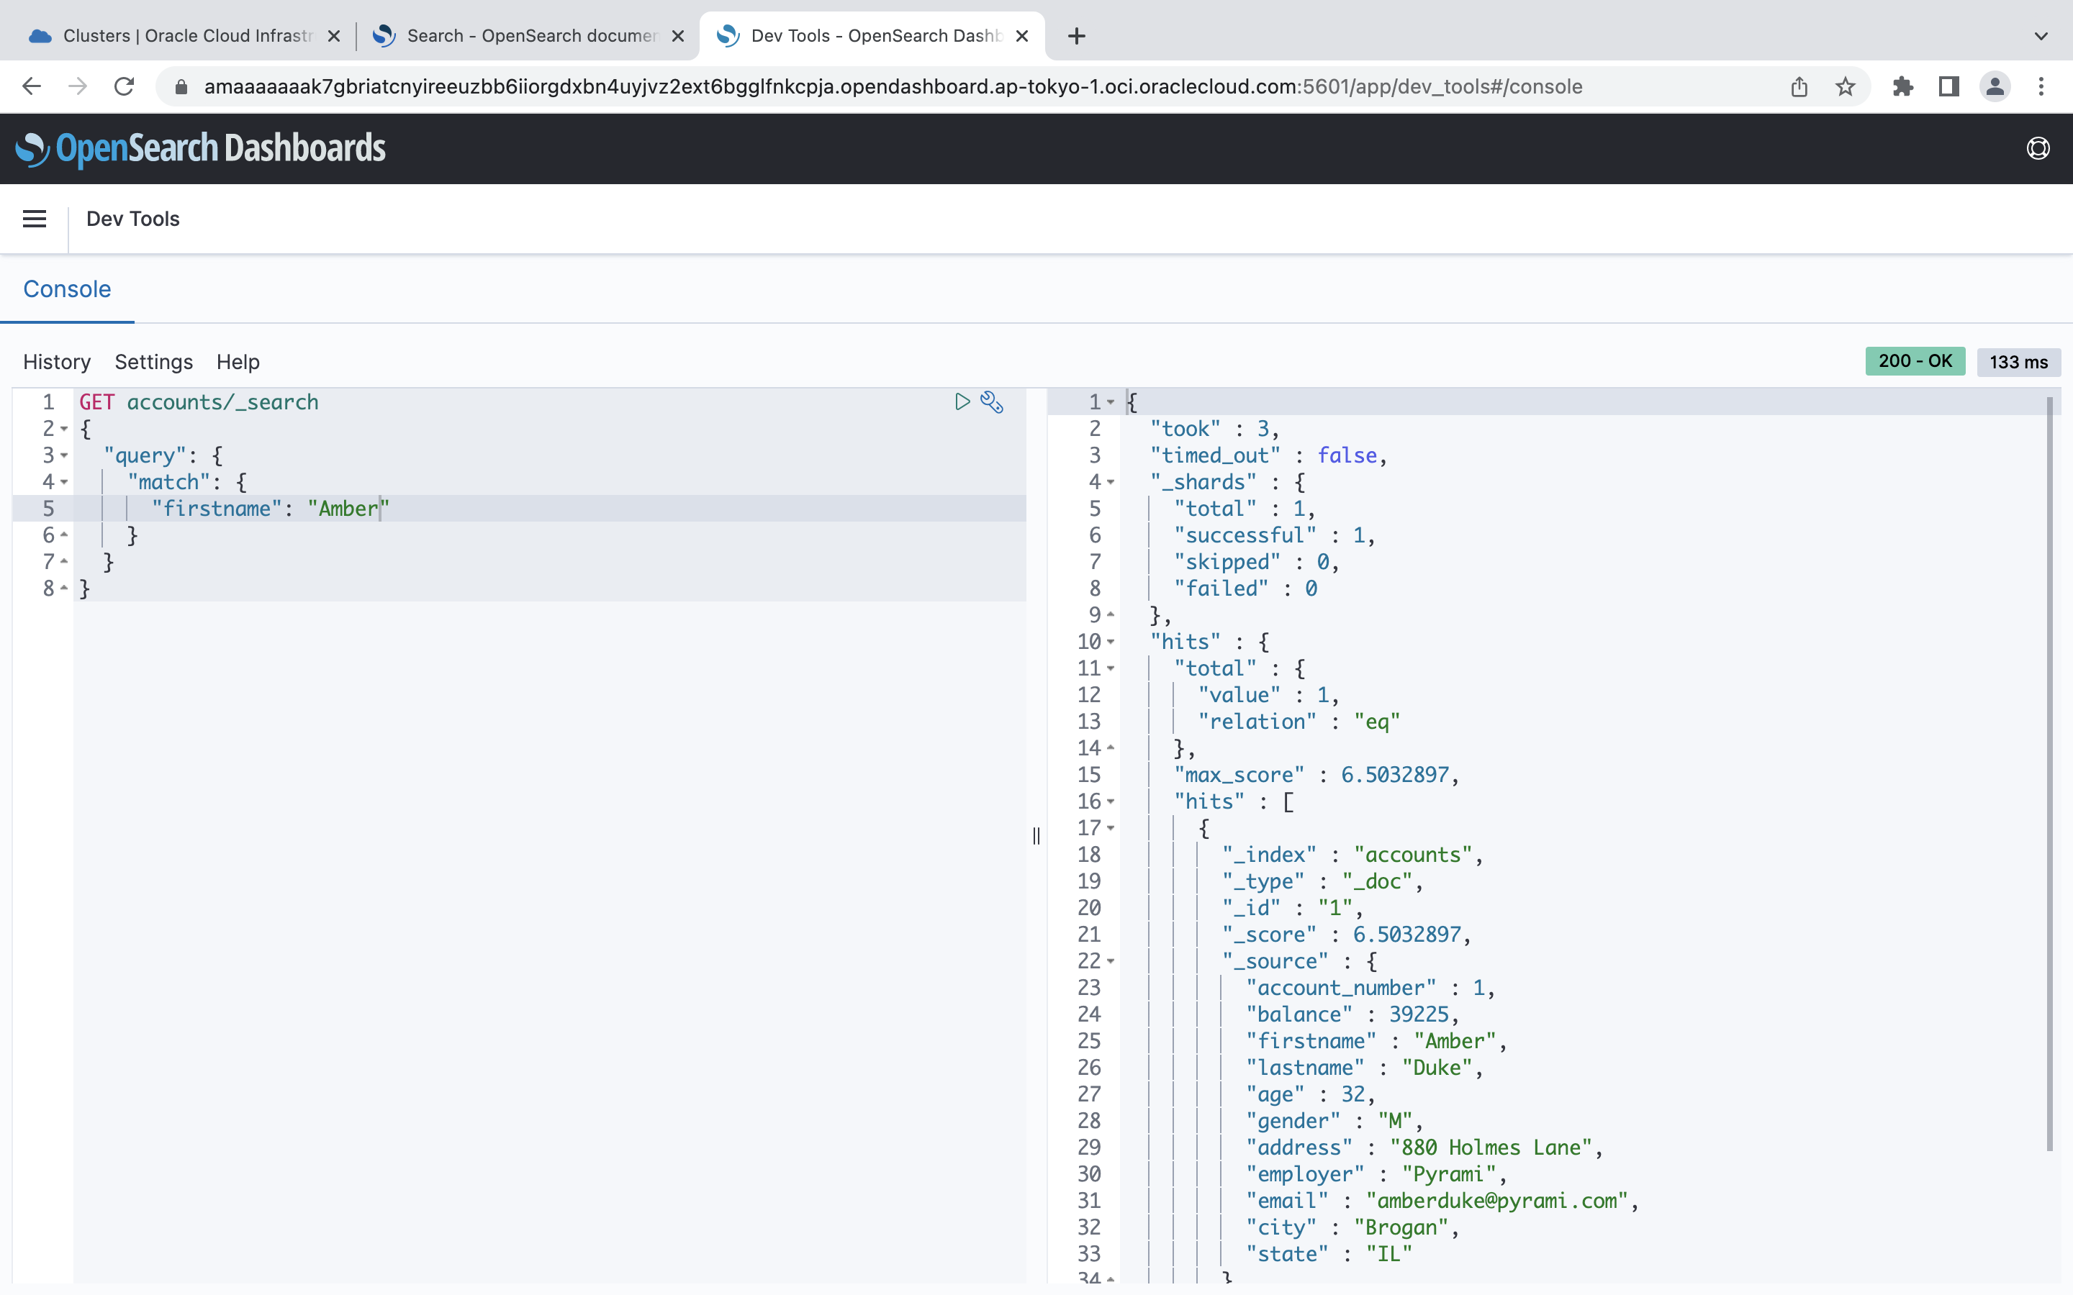Open the request wrench options menu
Screen dimensions: 2073x1295
(992, 401)
